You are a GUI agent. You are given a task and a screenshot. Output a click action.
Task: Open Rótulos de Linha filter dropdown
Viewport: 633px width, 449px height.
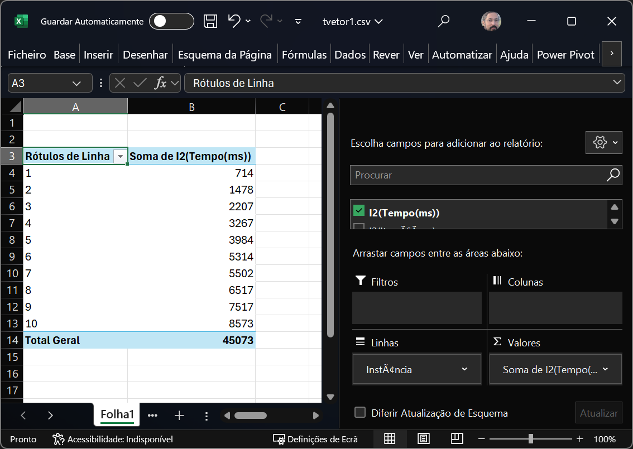(119, 157)
